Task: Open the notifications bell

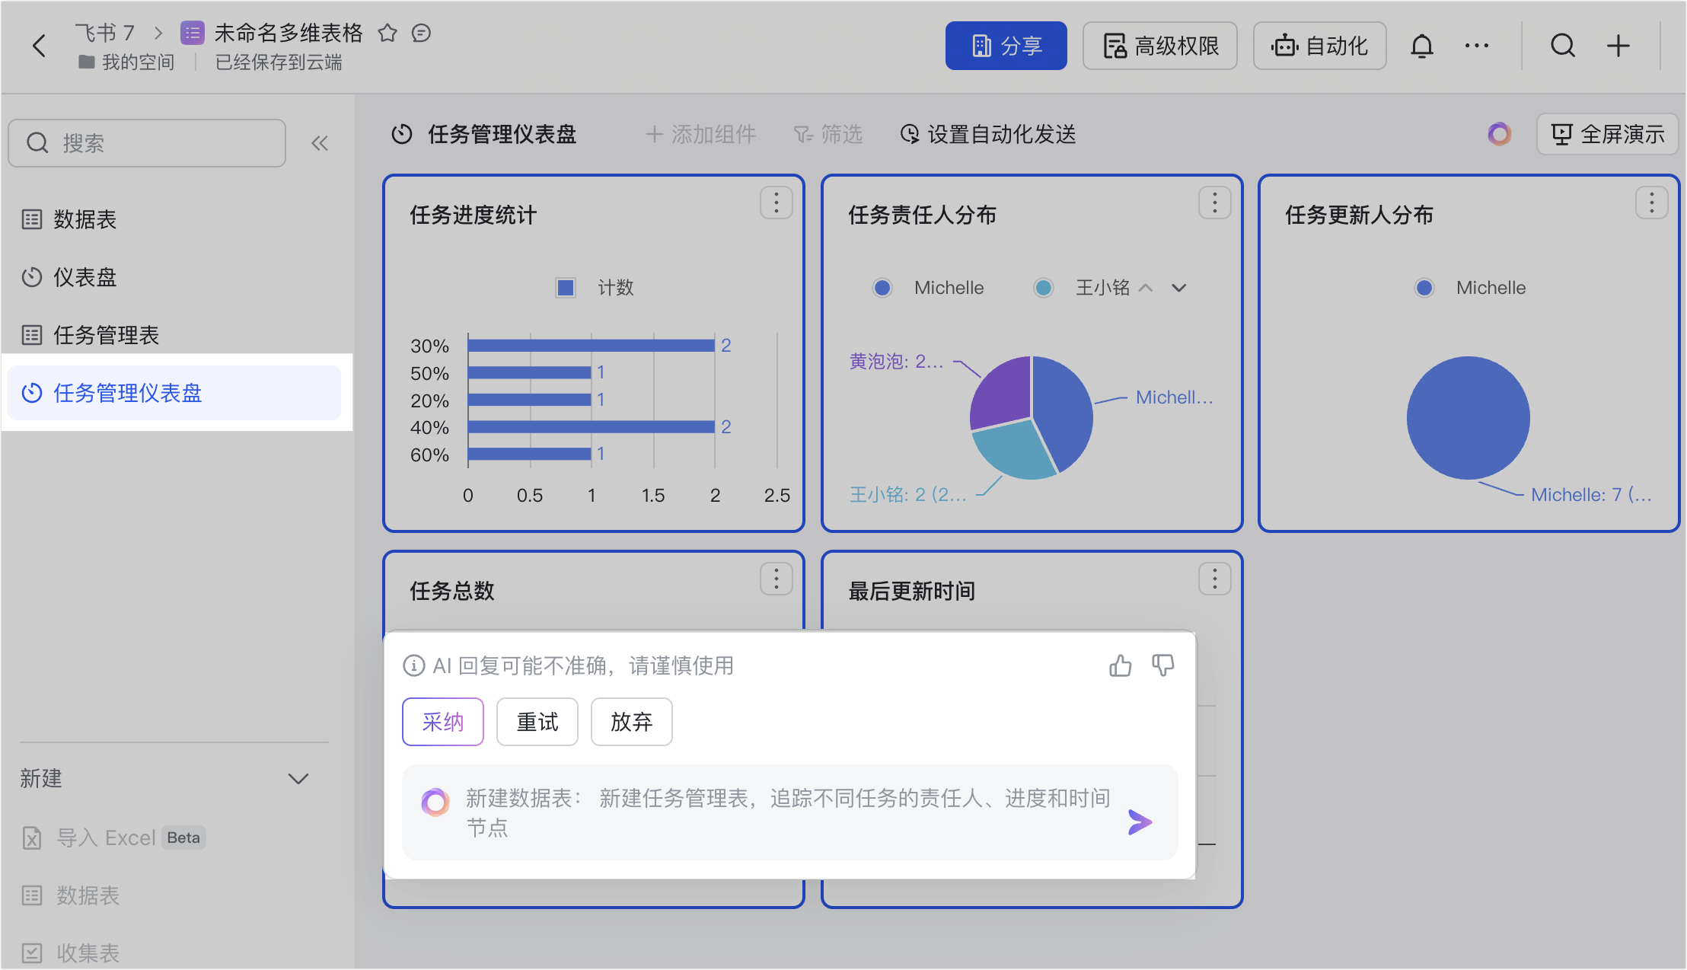Action: [x=1421, y=46]
